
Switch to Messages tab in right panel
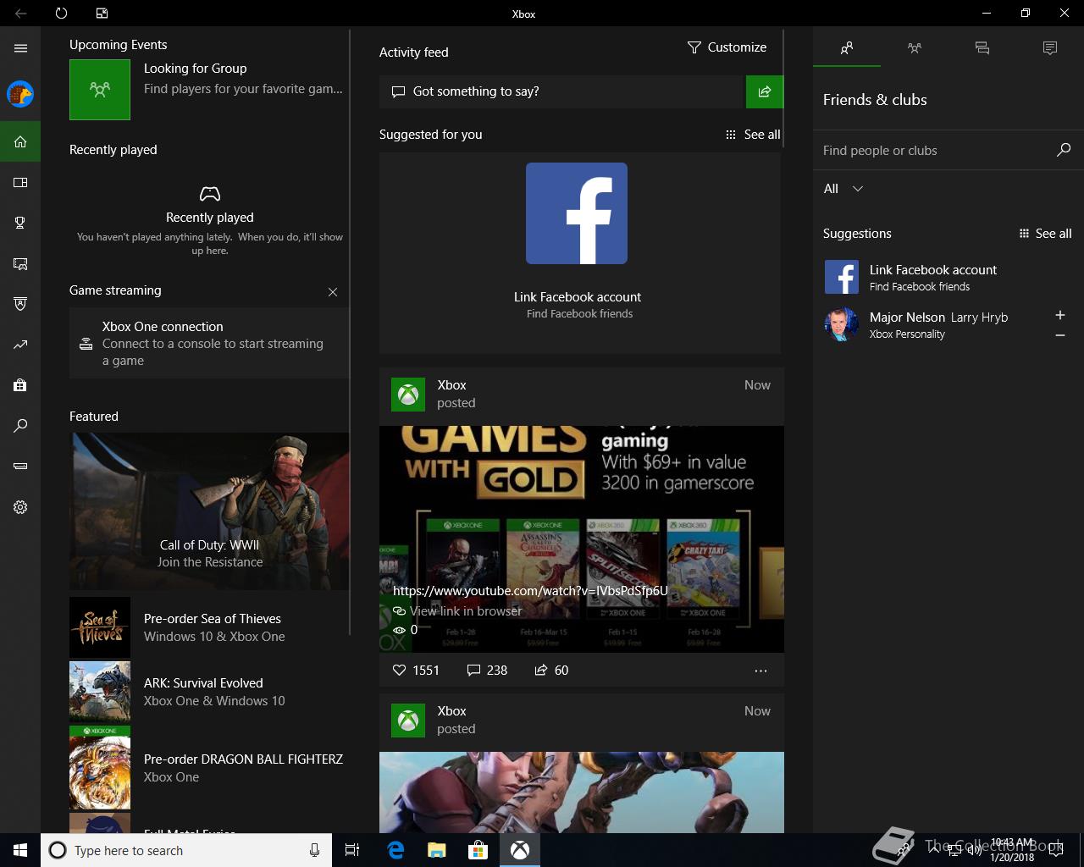point(982,48)
